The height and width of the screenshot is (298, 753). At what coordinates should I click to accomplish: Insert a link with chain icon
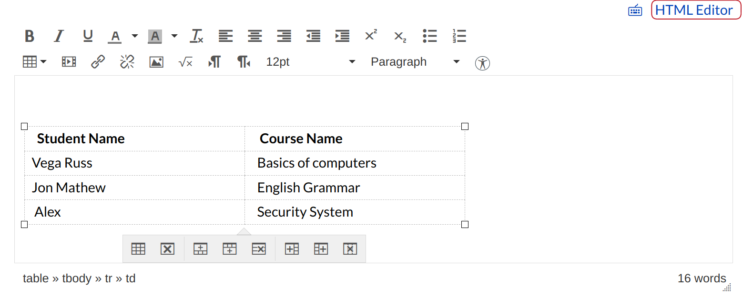click(x=98, y=62)
